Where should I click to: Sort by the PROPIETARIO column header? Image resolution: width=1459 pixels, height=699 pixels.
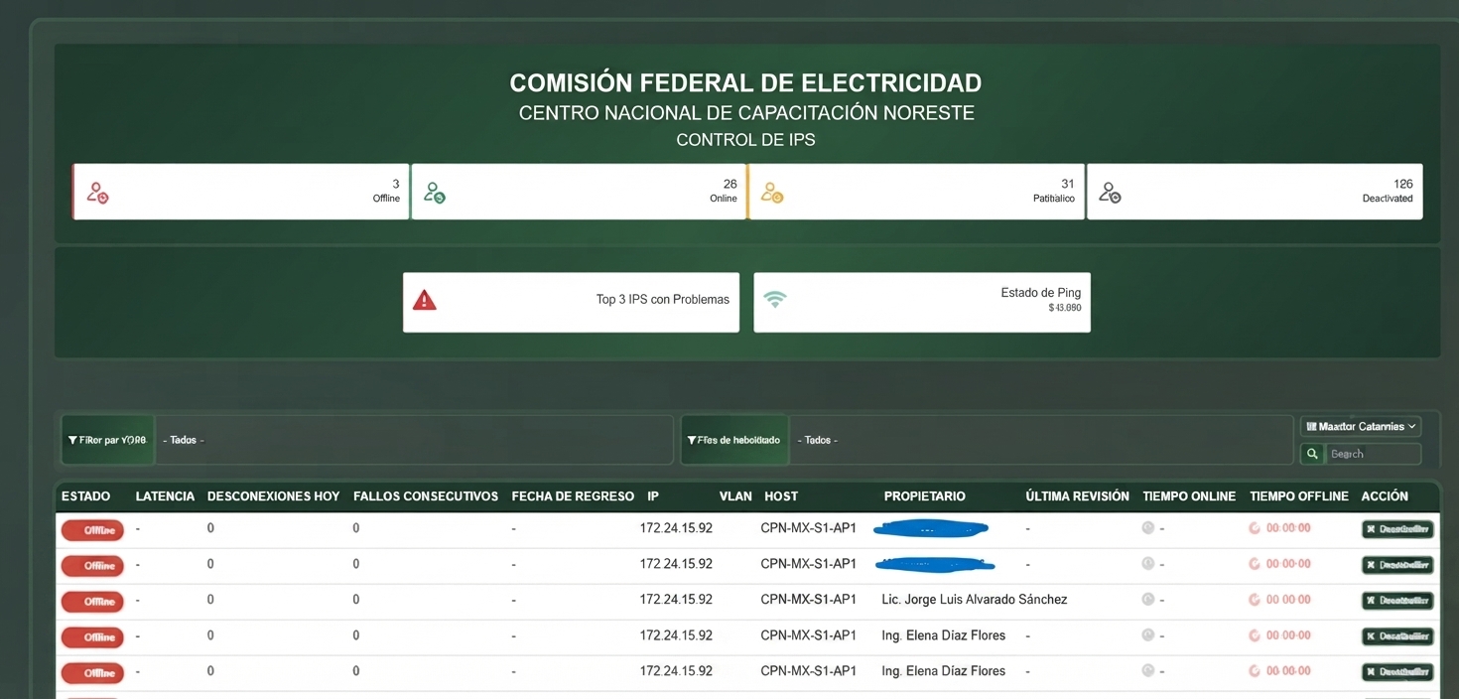pos(924,496)
